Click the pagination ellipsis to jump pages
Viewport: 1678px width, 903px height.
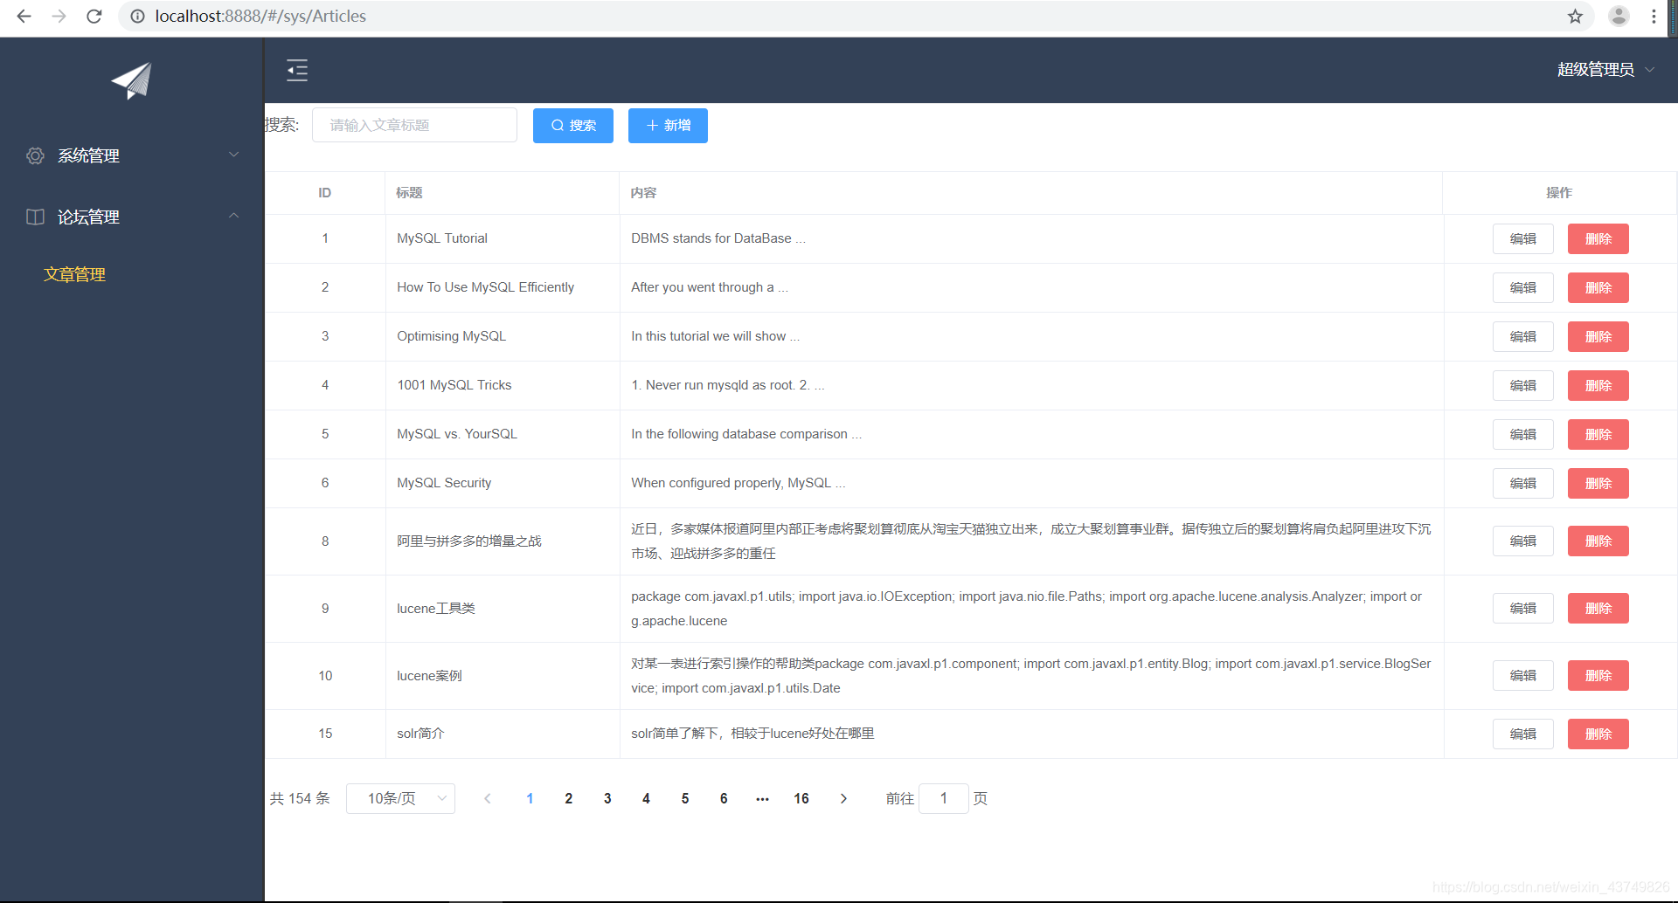762,798
